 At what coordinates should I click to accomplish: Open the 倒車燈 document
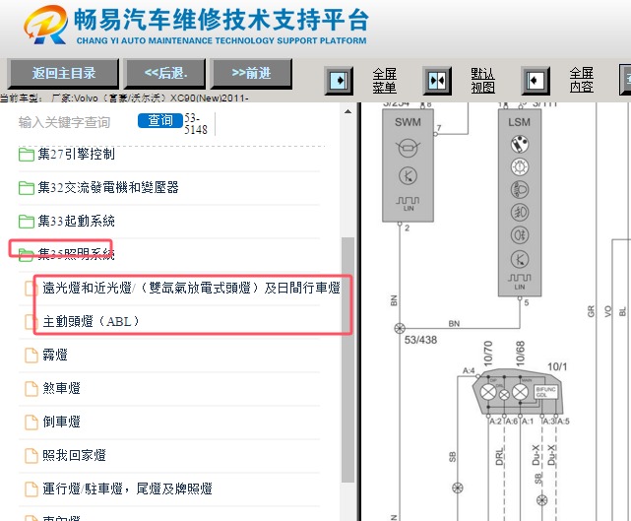62,422
